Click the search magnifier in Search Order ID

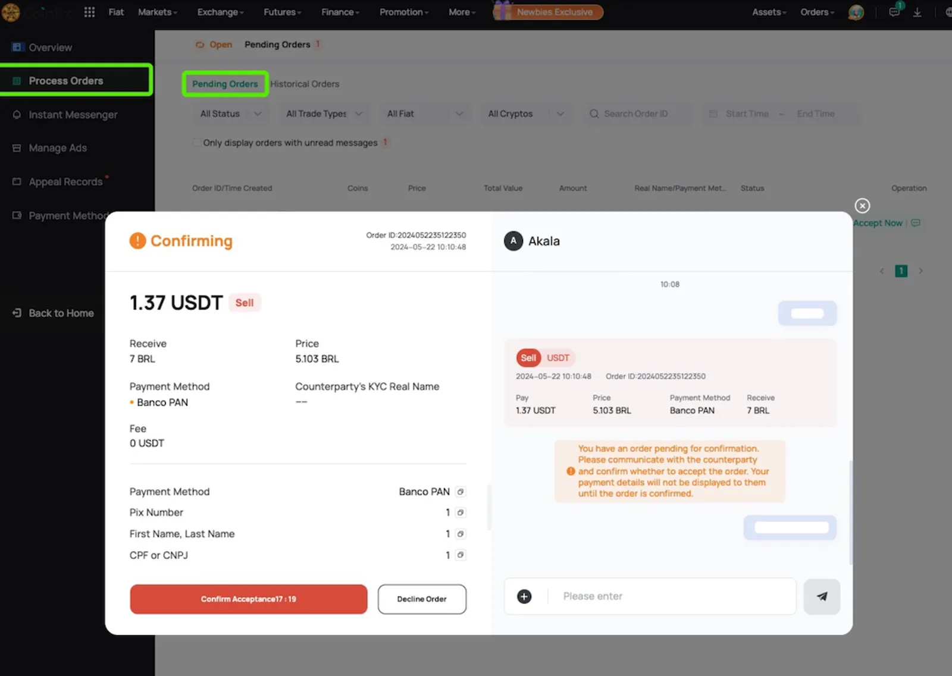tap(594, 114)
